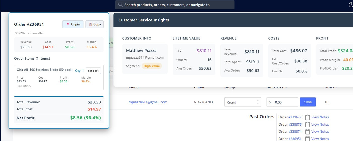Screen dimensions: 353x141
Task: Click the magnifier icon in the search bar
Action: (120, 5)
